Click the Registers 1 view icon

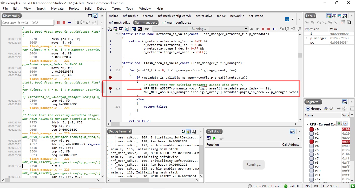(x=345, y=102)
